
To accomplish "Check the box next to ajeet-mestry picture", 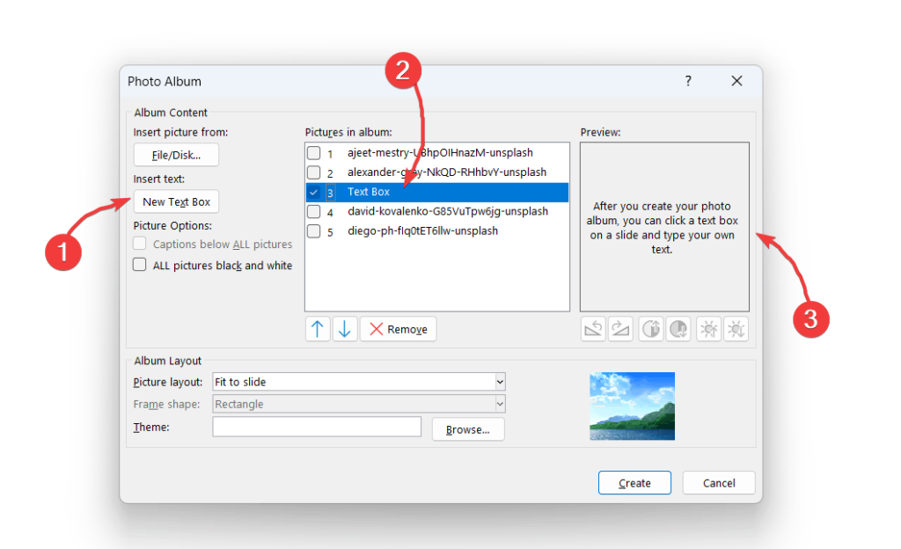I will 312,152.
